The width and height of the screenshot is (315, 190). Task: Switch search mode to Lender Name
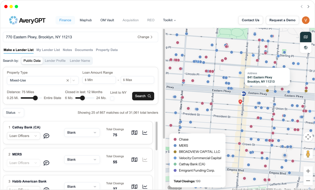(80, 60)
